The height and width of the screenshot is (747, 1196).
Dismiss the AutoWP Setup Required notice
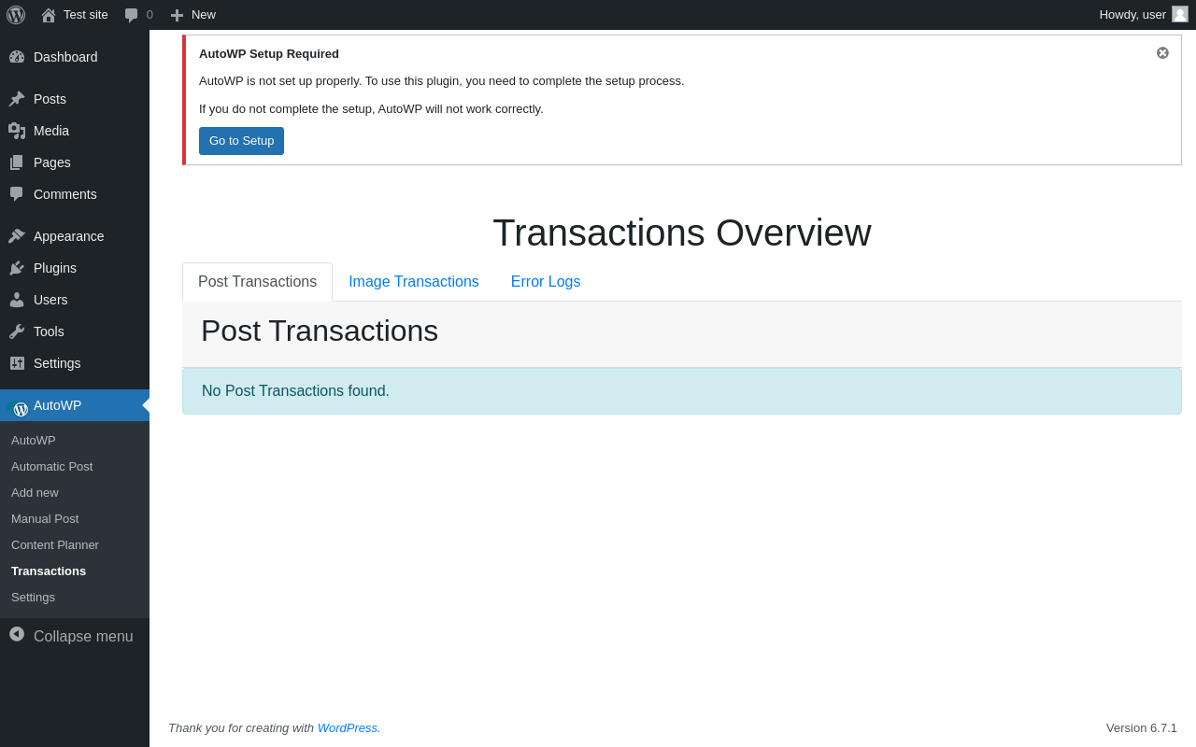1162,53
